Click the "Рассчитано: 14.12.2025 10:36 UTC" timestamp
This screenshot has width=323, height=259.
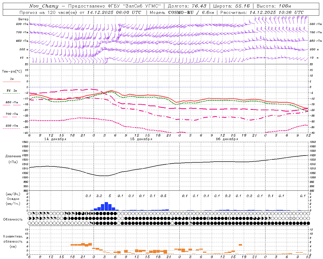point(262,12)
